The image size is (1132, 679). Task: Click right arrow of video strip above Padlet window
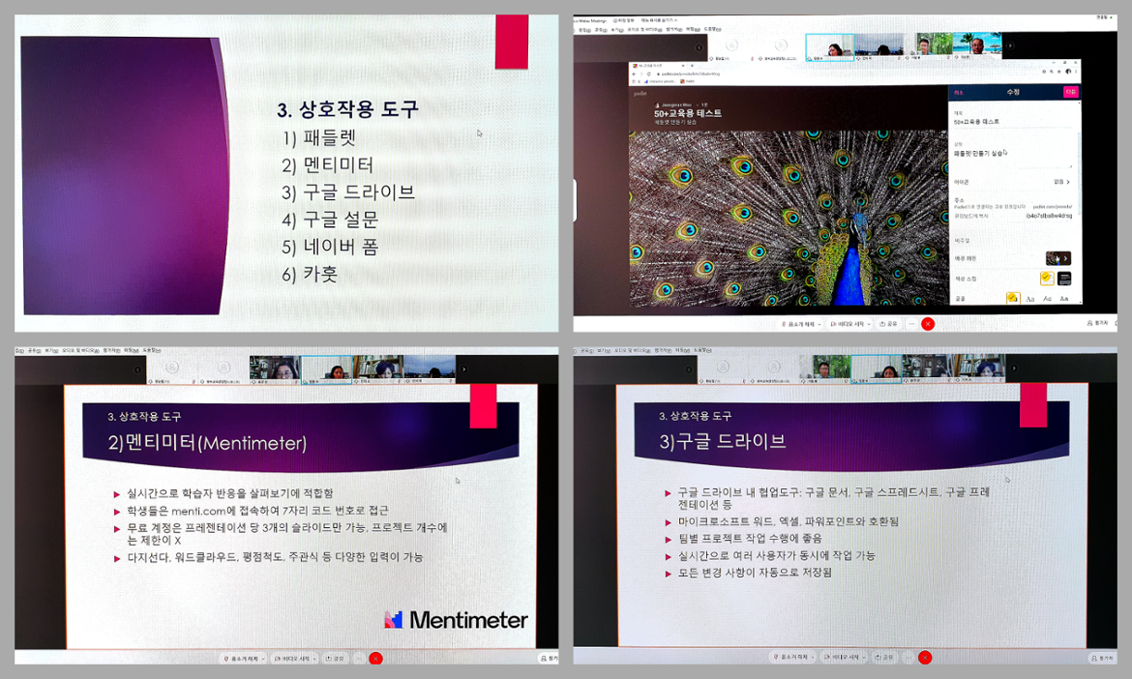click(1011, 45)
